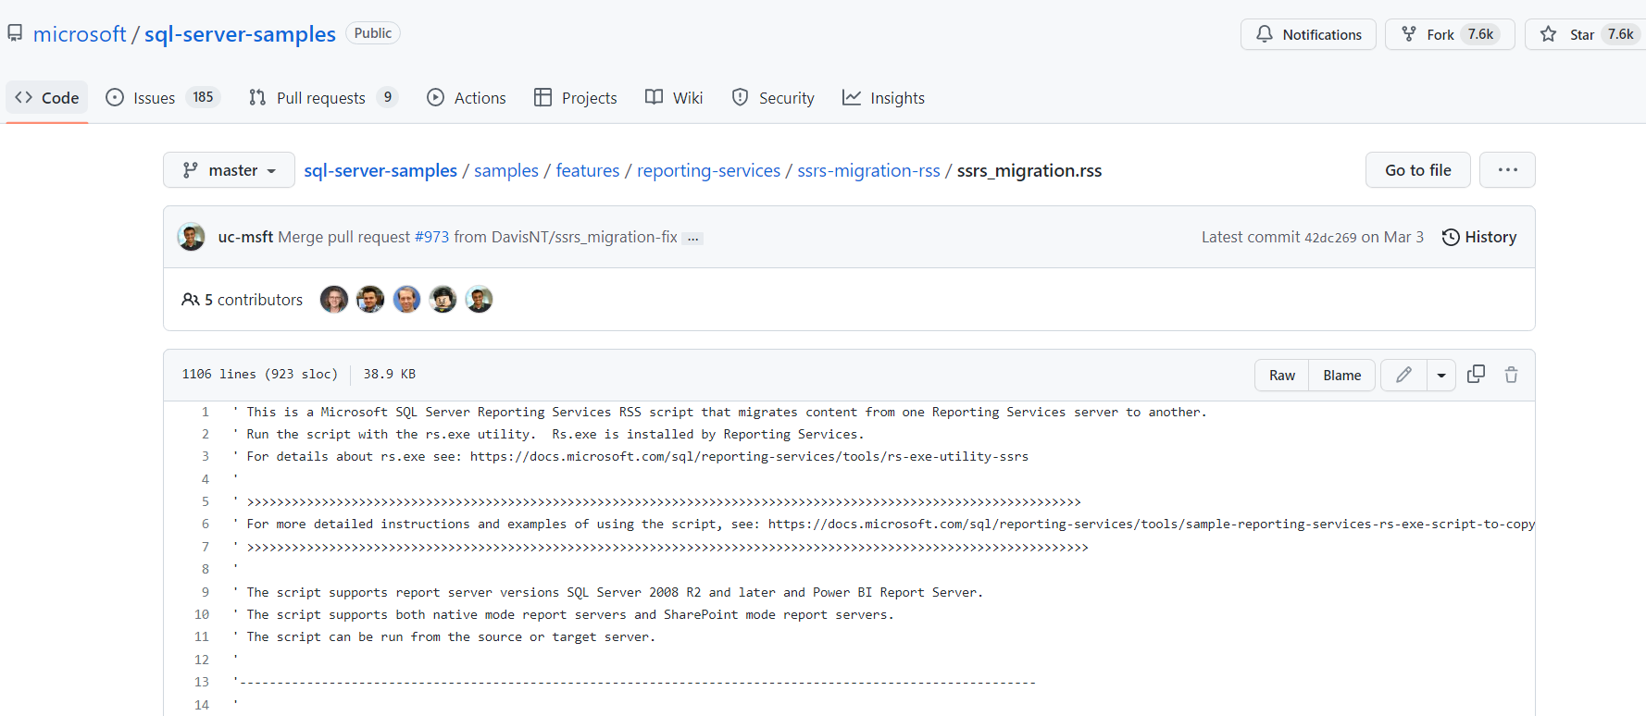
Task: Expand the edit options dropdown arrow
Action: point(1441,375)
